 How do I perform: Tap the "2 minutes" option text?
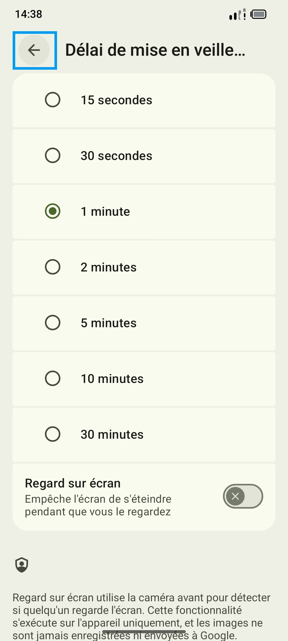pos(108,267)
